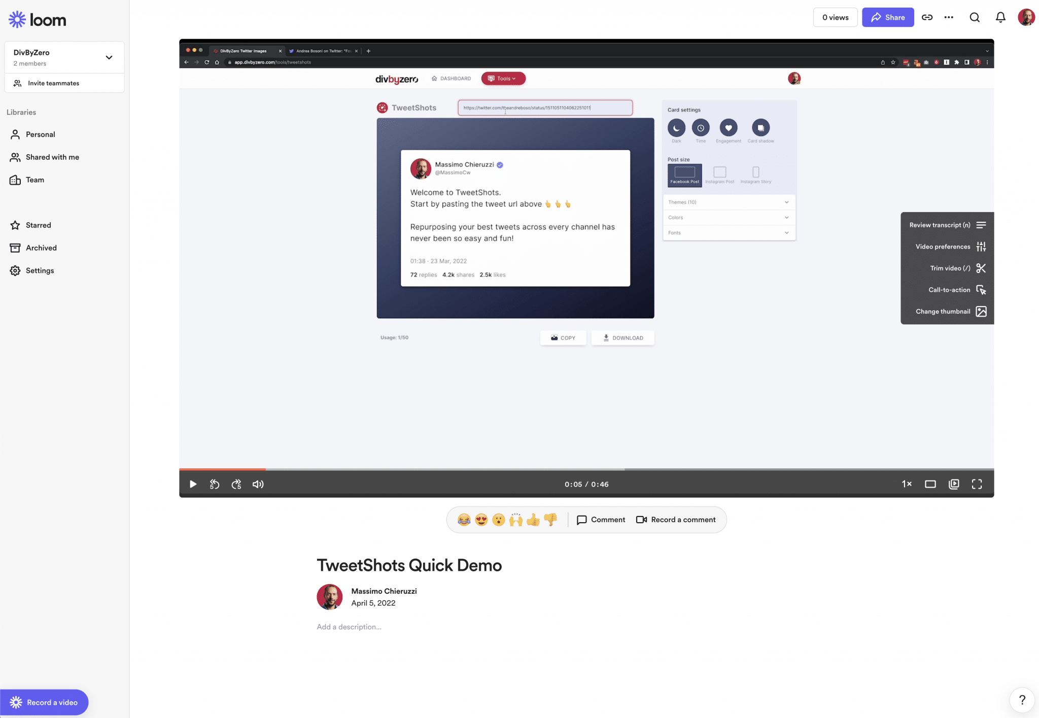Click the author avatar below the title

click(x=330, y=597)
